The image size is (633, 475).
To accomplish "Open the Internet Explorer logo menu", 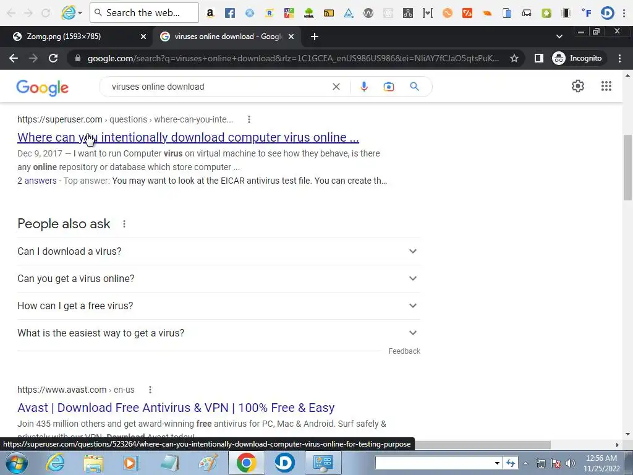I will click(x=72, y=13).
